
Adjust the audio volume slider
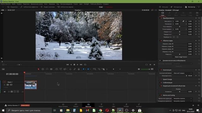pyautogui.click(x=145, y=69)
